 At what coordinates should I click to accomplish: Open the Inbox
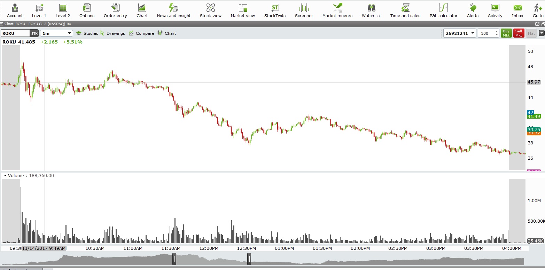point(518,10)
